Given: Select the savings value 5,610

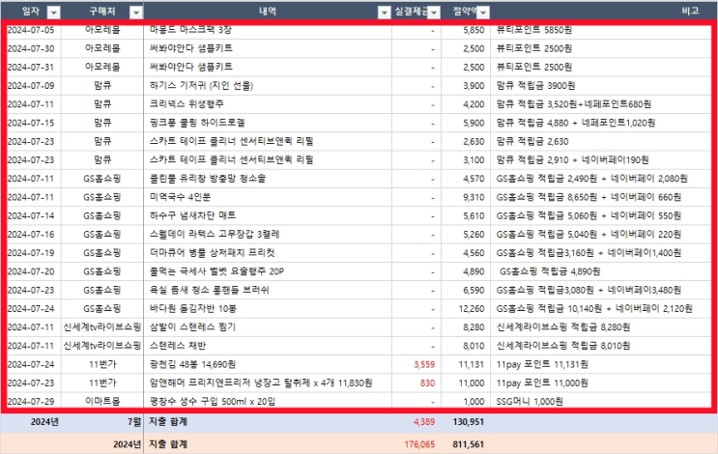Looking at the screenshot, I should pos(474,216).
